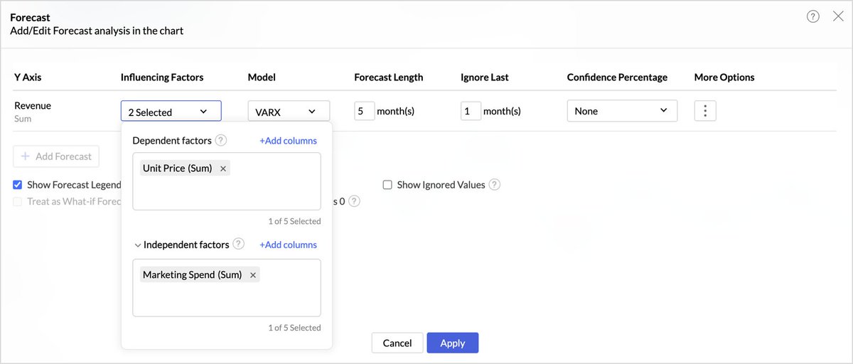Open the More Options three-dot menu
This screenshot has width=853, height=364.
(705, 111)
